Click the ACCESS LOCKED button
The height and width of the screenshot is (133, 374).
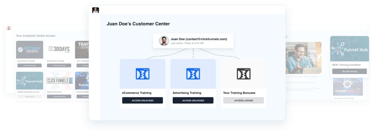244,100
